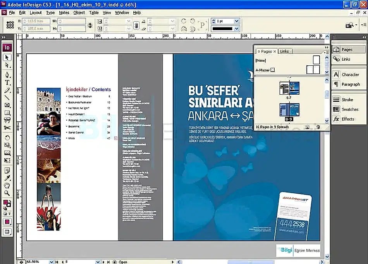Select the Type tool in the toolbox

[x=7, y=82]
